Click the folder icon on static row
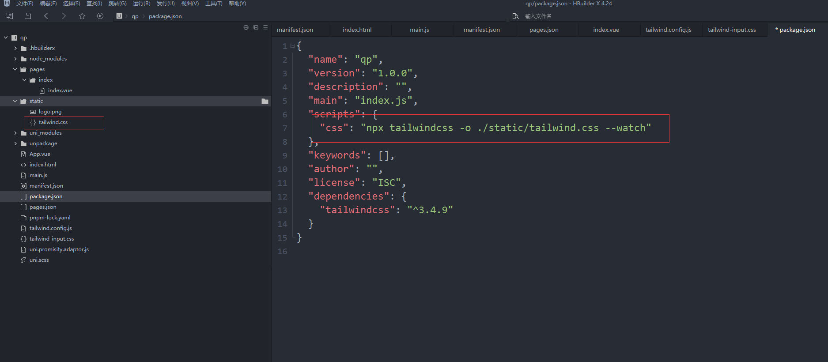The height and width of the screenshot is (362, 828). tap(265, 101)
